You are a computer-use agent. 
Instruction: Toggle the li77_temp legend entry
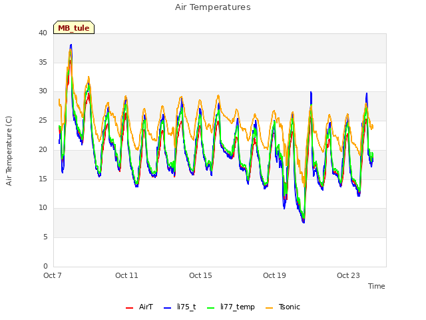pos(231,307)
